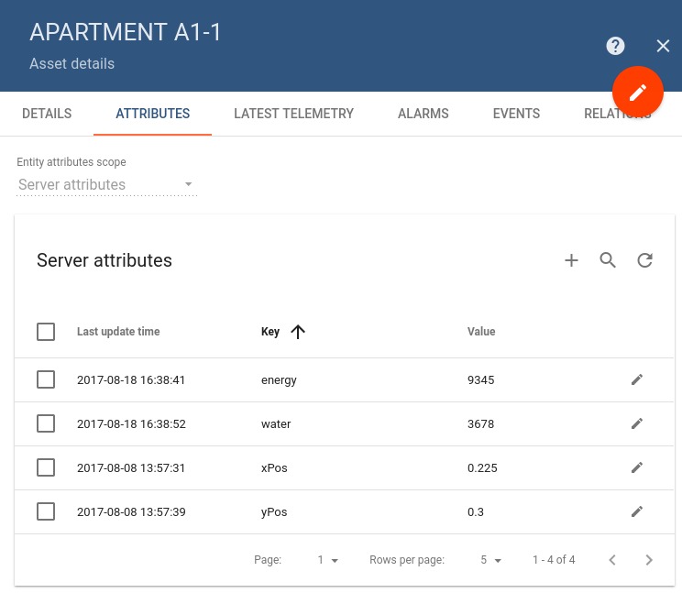682x593 pixels.
Task: Select the energy row checkbox
Action: click(x=46, y=379)
